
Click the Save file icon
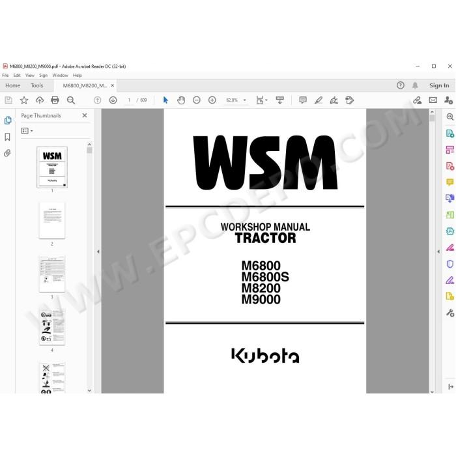pos(8,100)
